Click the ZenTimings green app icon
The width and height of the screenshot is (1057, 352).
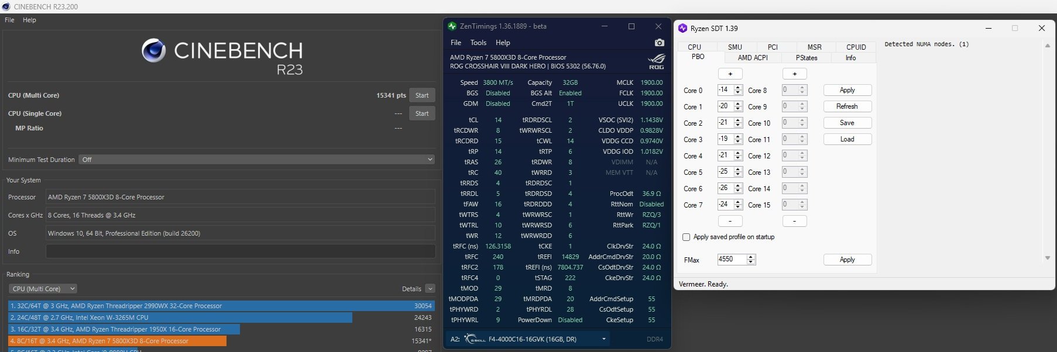(452, 26)
